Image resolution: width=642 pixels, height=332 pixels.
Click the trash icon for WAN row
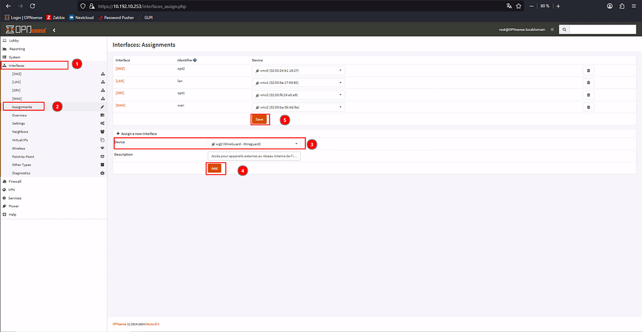tap(588, 107)
